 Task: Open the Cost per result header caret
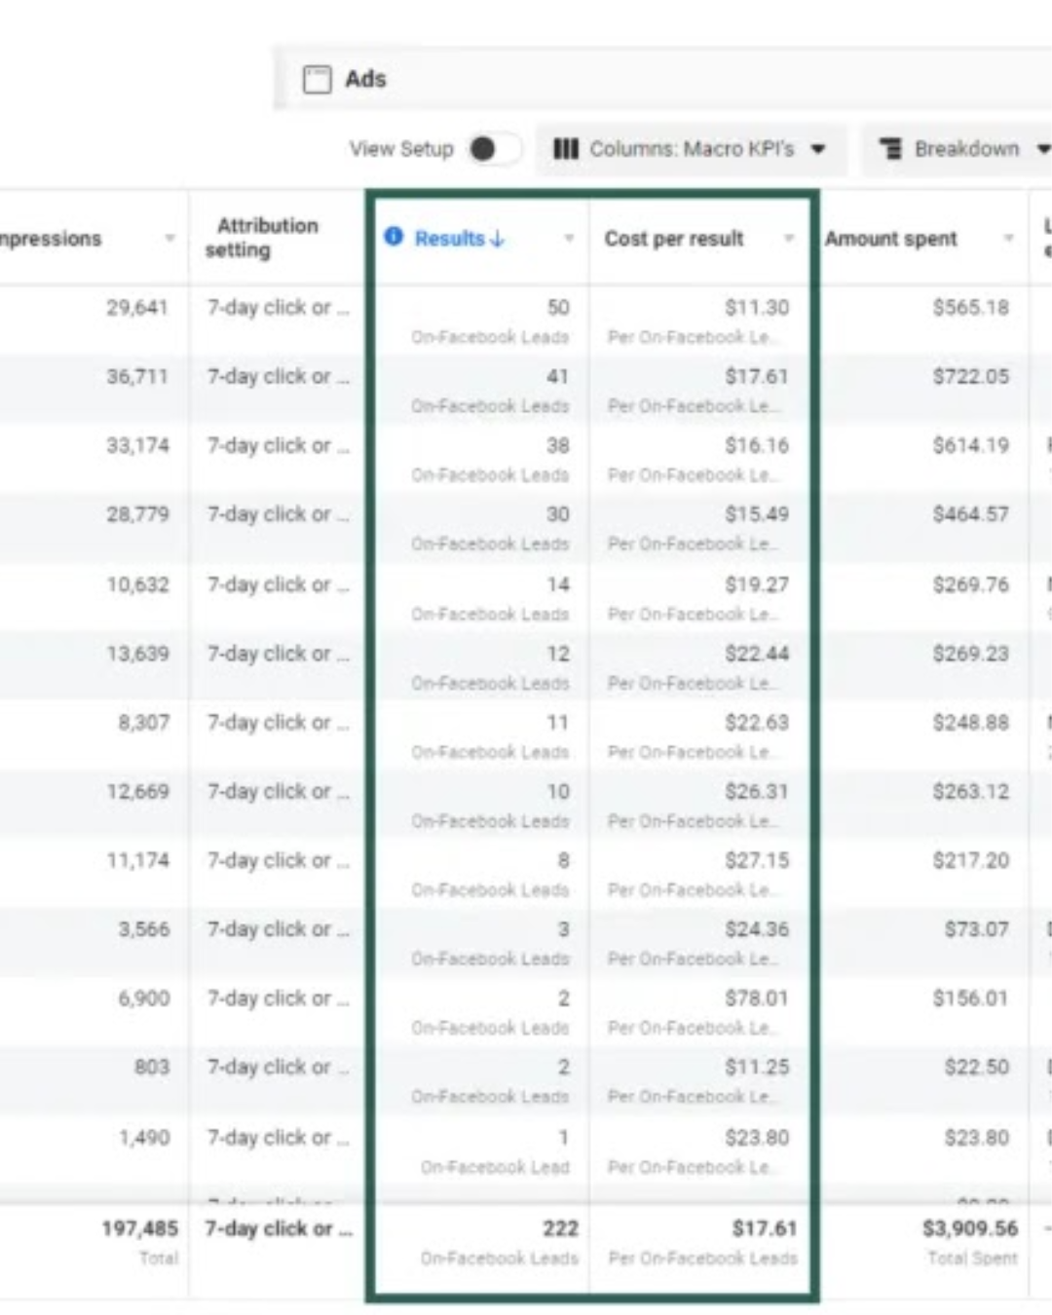(x=789, y=238)
